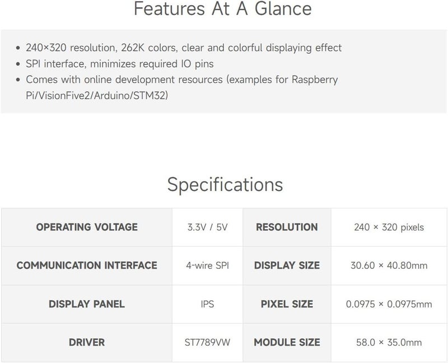Click the SPI interface bullet point
Image resolution: width=448 pixels, height=363 pixels.
[x=119, y=64]
